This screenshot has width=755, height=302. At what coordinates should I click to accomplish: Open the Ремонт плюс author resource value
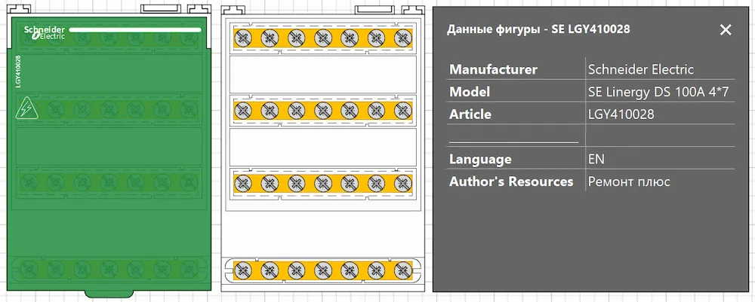click(x=629, y=182)
